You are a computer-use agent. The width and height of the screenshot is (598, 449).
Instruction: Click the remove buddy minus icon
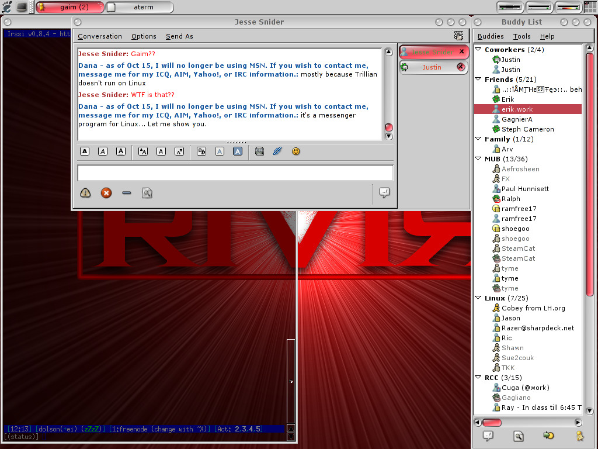tap(127, 193)
